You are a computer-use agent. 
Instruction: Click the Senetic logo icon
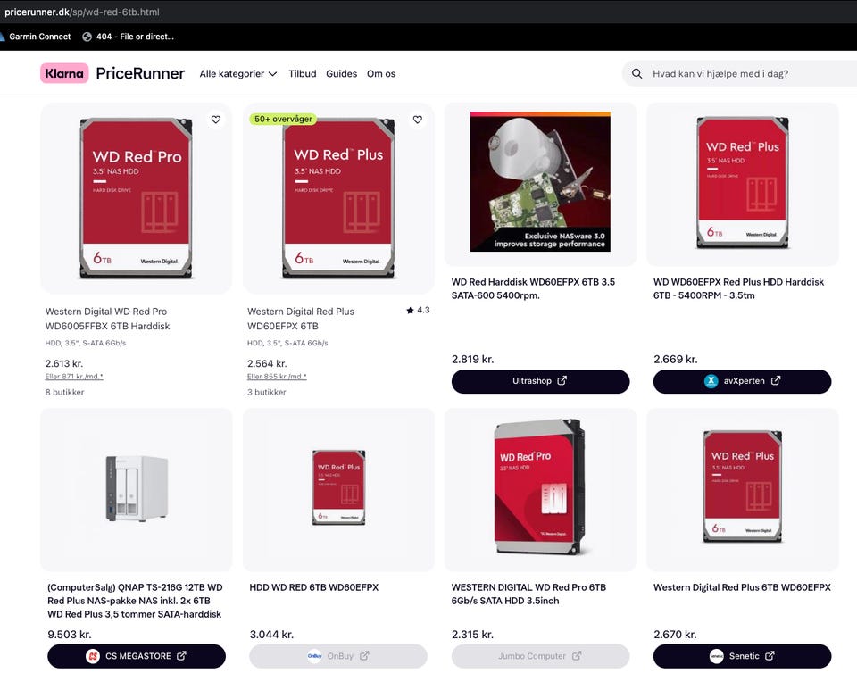pyautogui.click(x=717, y=656)
